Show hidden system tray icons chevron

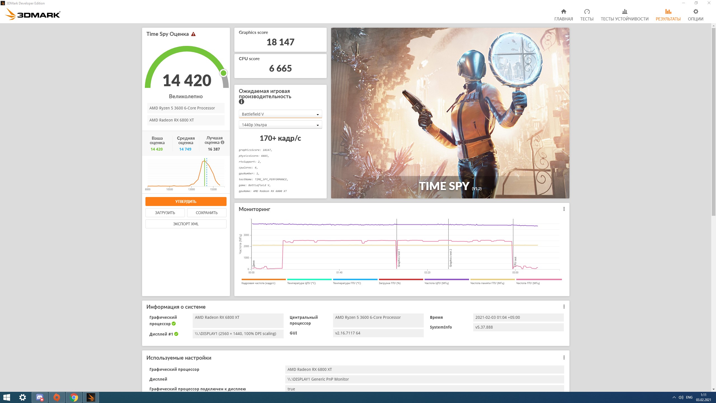click(x=674, y=397)
